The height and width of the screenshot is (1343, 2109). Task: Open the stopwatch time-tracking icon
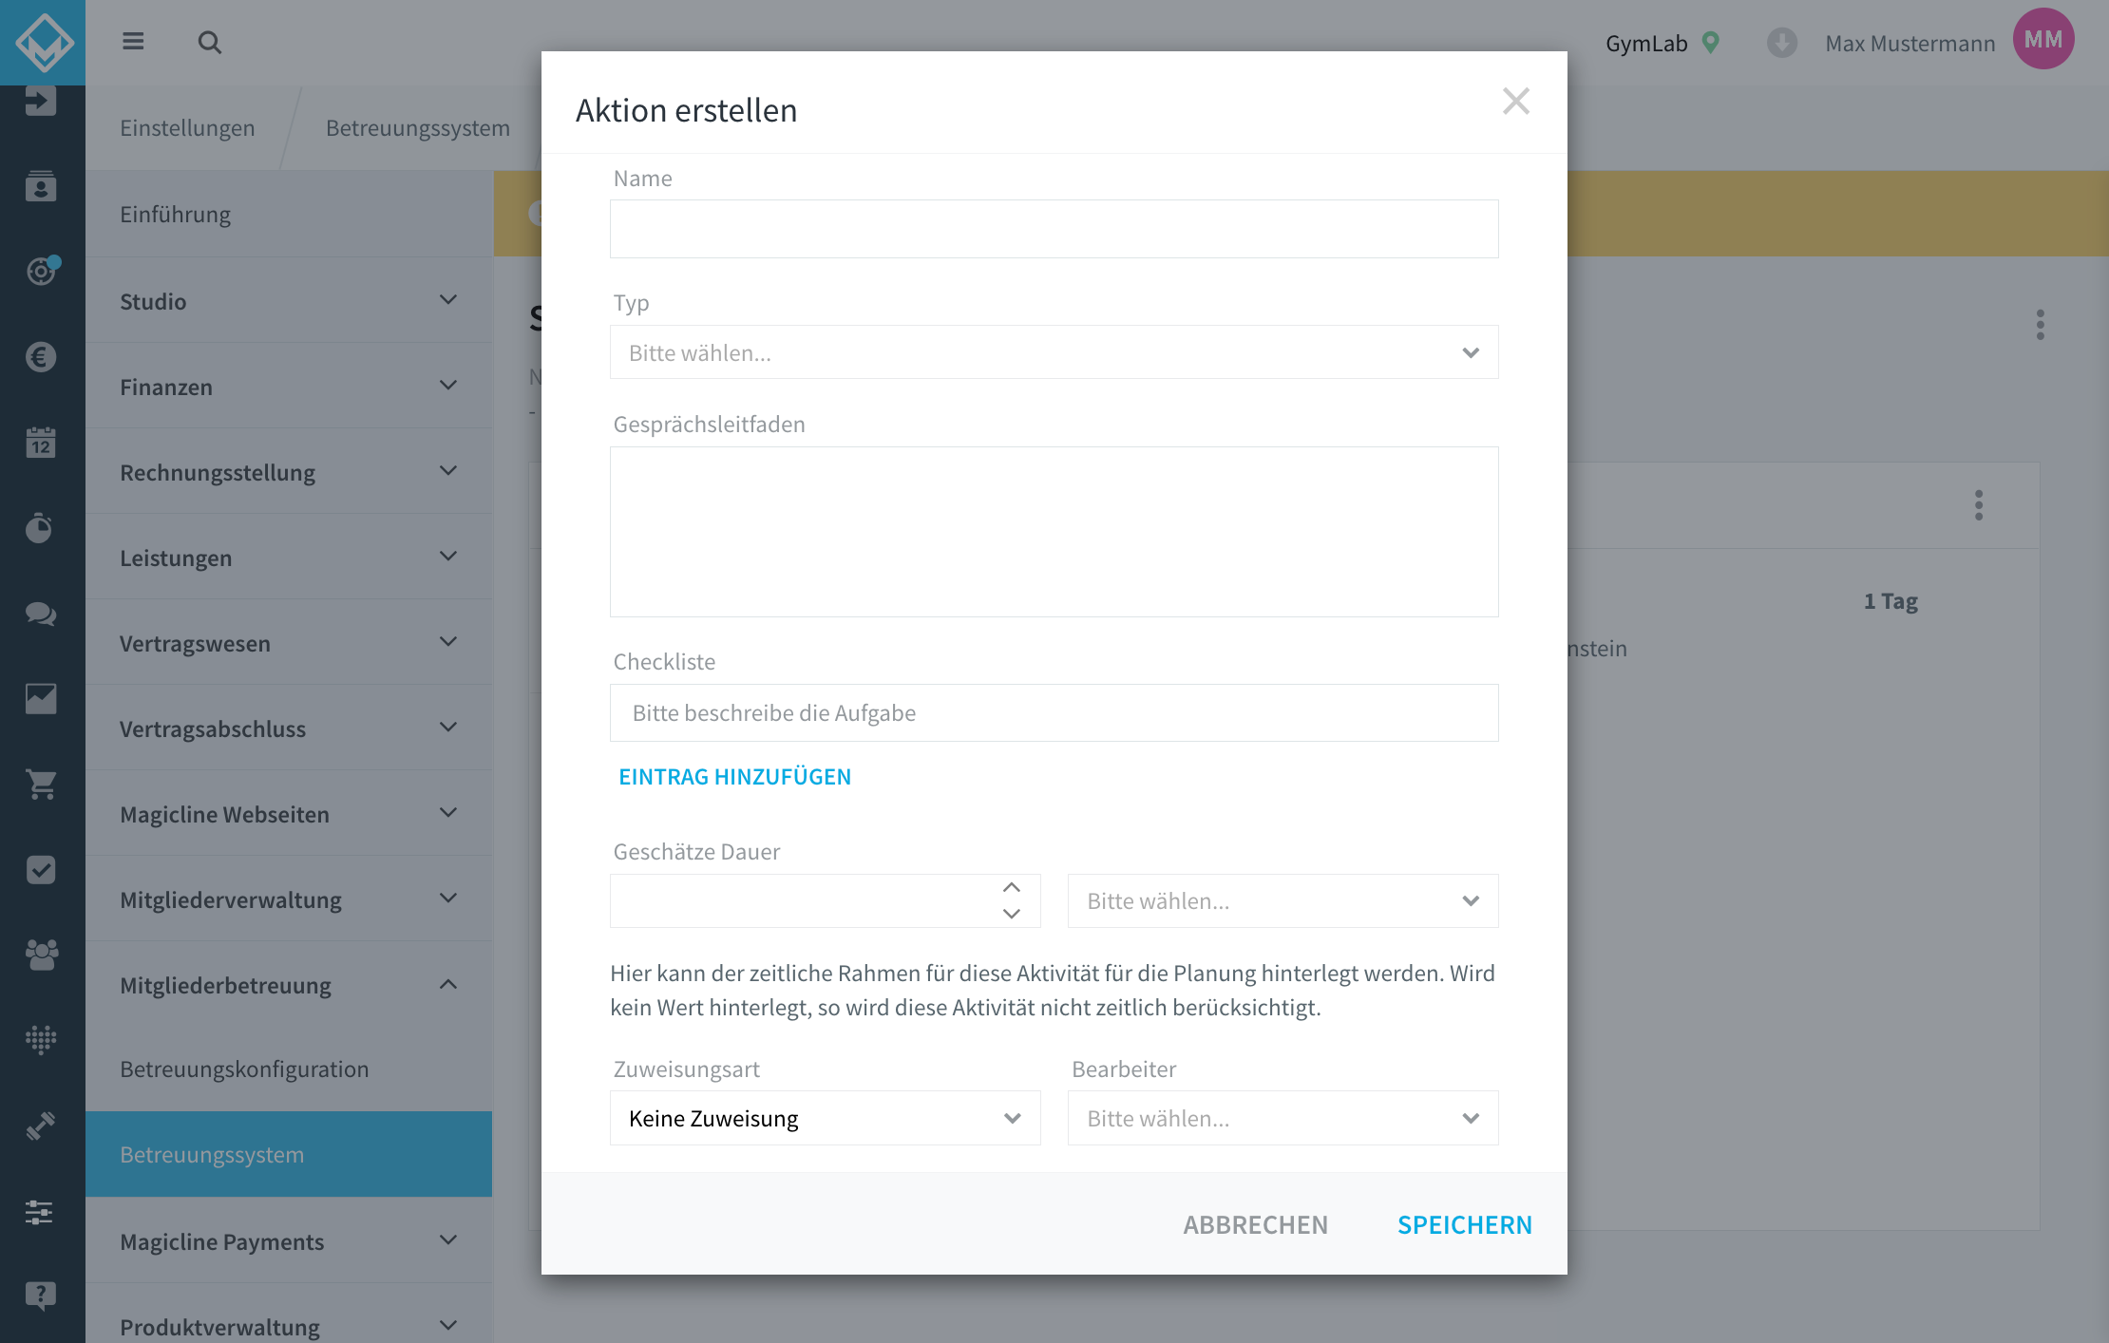(41, 528)
